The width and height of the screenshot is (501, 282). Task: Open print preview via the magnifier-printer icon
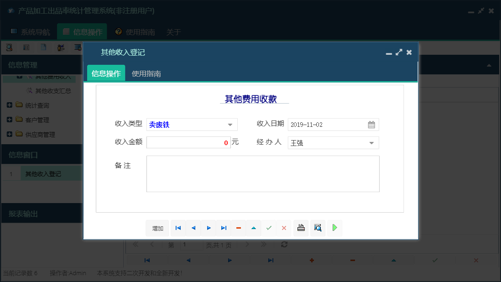(x=318, y=228)
